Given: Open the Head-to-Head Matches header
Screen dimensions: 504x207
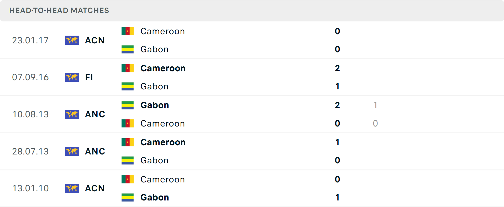Looking at the screenshot, I should click(x=59, y=10).
